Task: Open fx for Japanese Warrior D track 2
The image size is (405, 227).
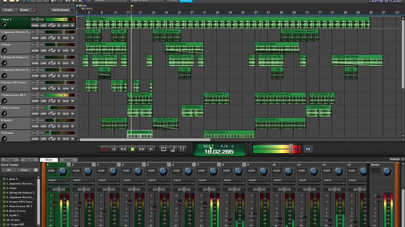Action: (x=59, y=38)
